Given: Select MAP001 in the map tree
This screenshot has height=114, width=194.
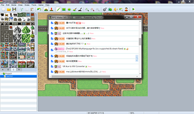Looking at the screenshot, I should click(18, 77).
